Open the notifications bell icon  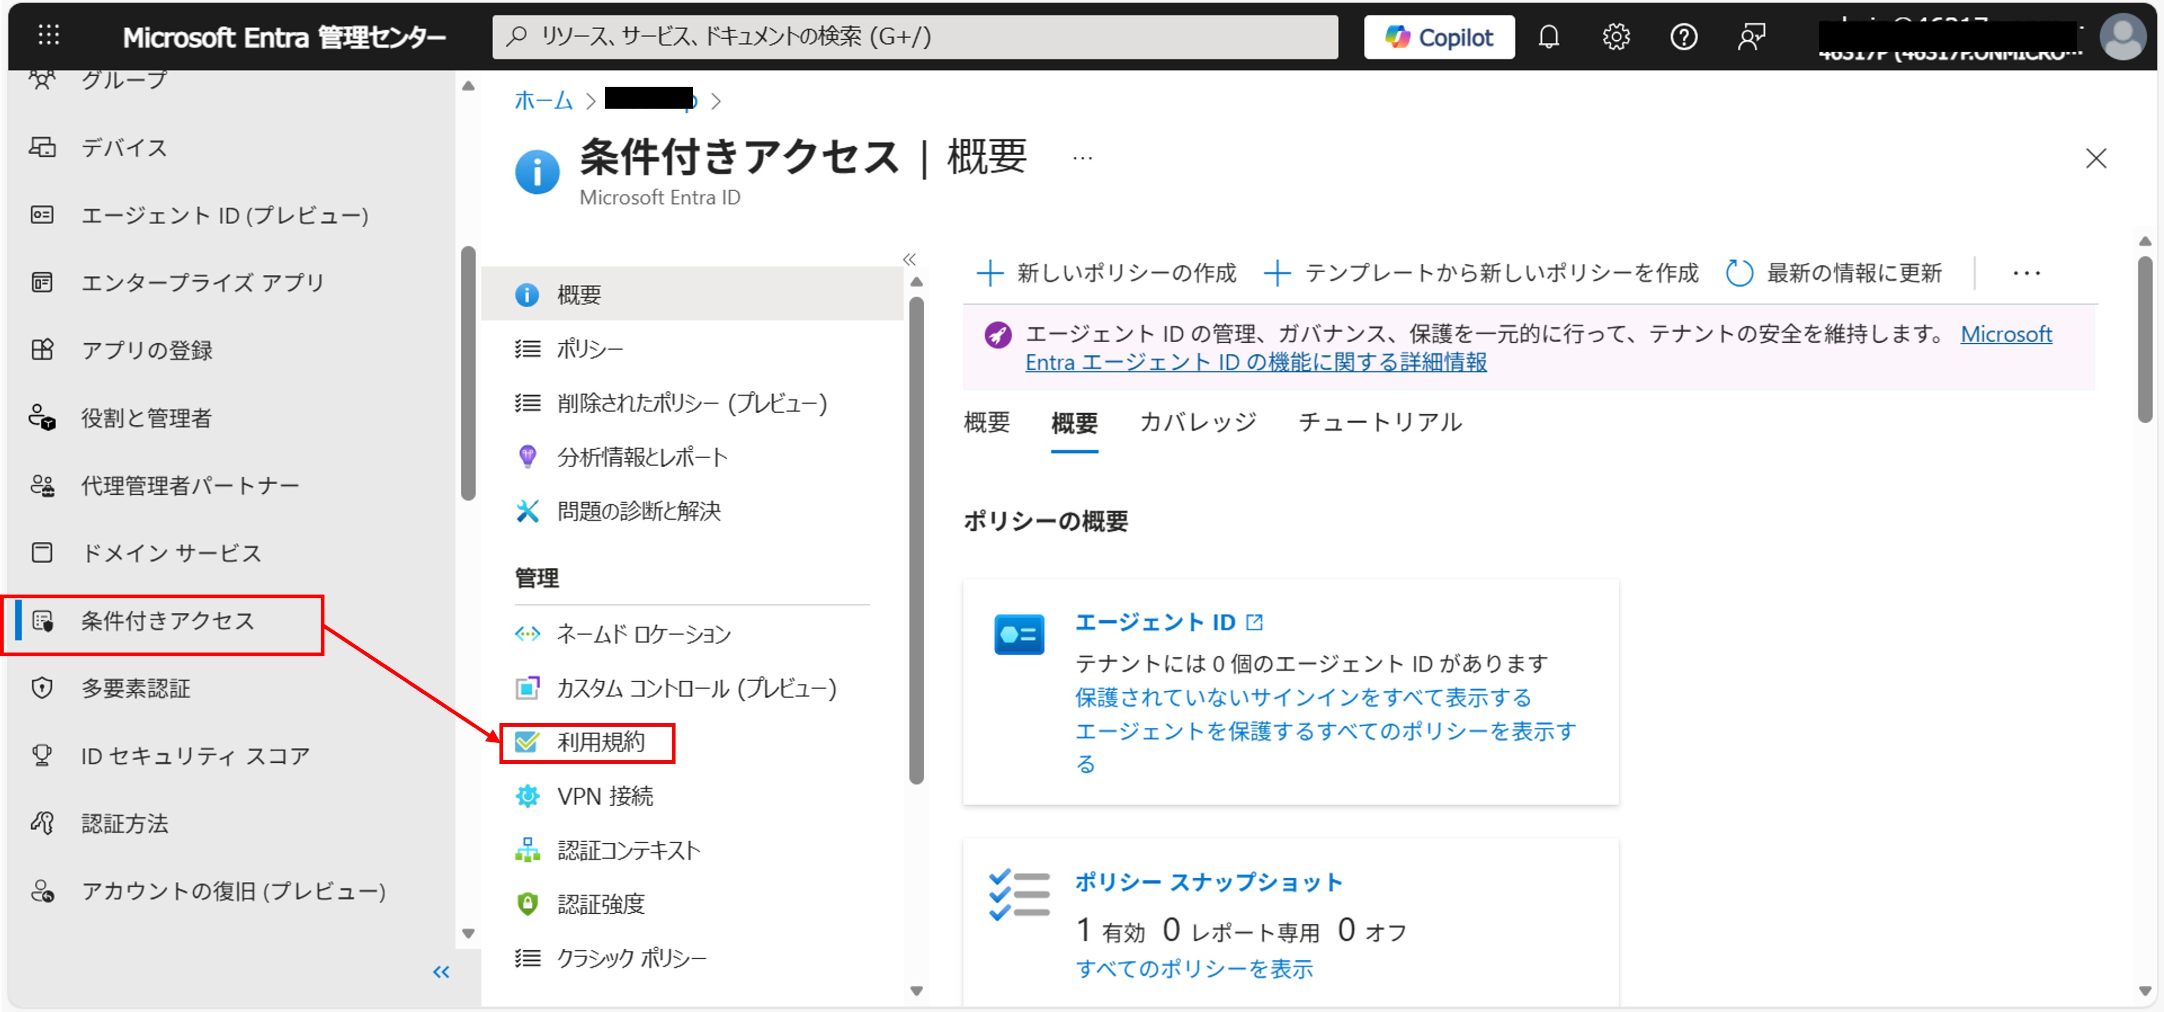point(1548,37)
